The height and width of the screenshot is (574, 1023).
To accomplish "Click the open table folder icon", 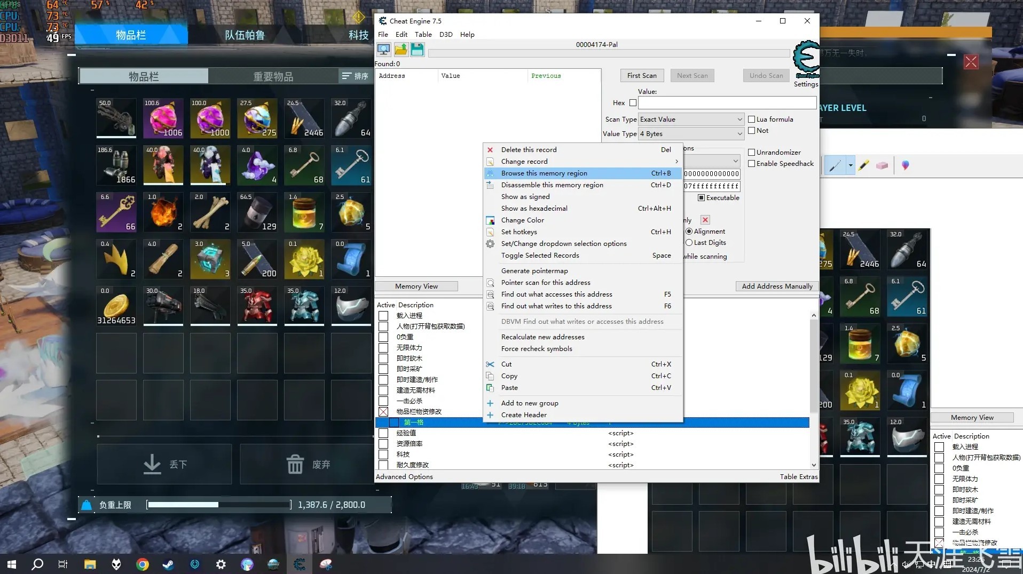I will point(401,50).
